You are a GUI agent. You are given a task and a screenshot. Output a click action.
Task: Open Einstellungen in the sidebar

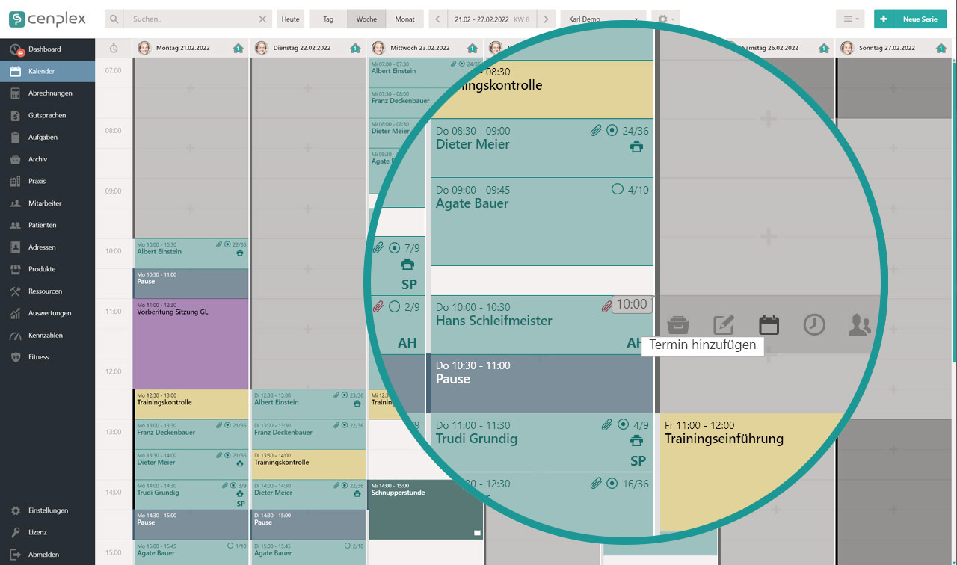[x=48, y=511]
